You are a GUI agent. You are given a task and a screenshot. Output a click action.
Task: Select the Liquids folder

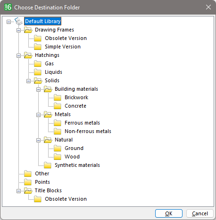pos(53,72)
